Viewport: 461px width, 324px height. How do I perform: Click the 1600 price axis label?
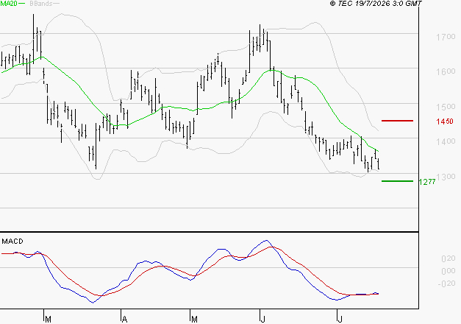[446, 71]
